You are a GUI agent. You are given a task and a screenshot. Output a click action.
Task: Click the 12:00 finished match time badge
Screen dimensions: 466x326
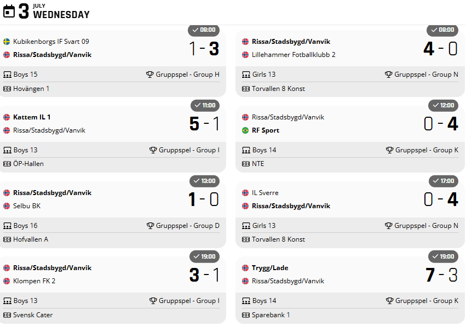[442, 105]
